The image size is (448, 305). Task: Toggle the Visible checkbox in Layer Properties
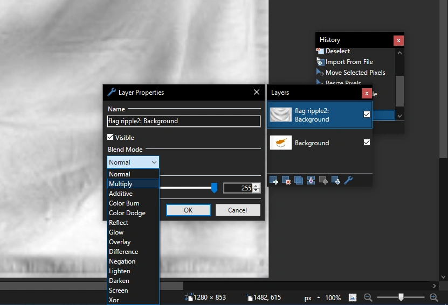tap(111, 137)
